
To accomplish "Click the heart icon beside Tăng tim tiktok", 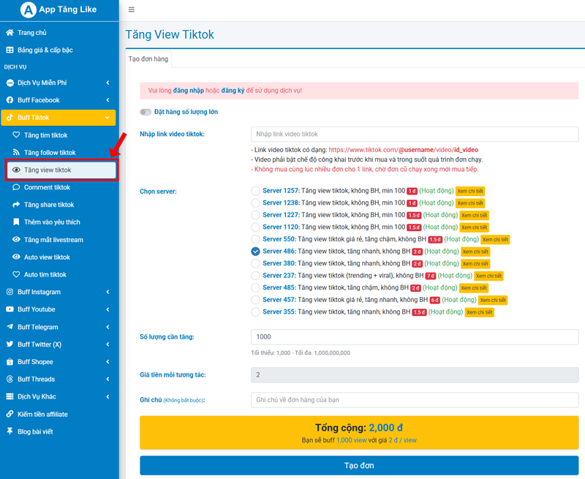I will coord(16,135).
